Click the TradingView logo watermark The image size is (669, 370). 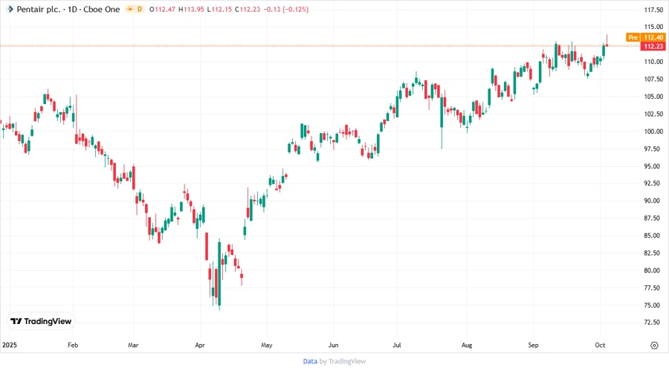[x=41, y=321]
